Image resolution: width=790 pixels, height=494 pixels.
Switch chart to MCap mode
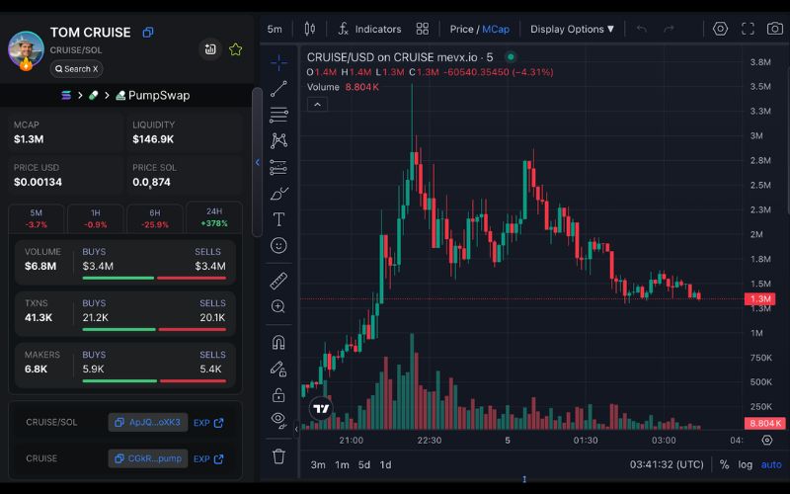496,30
